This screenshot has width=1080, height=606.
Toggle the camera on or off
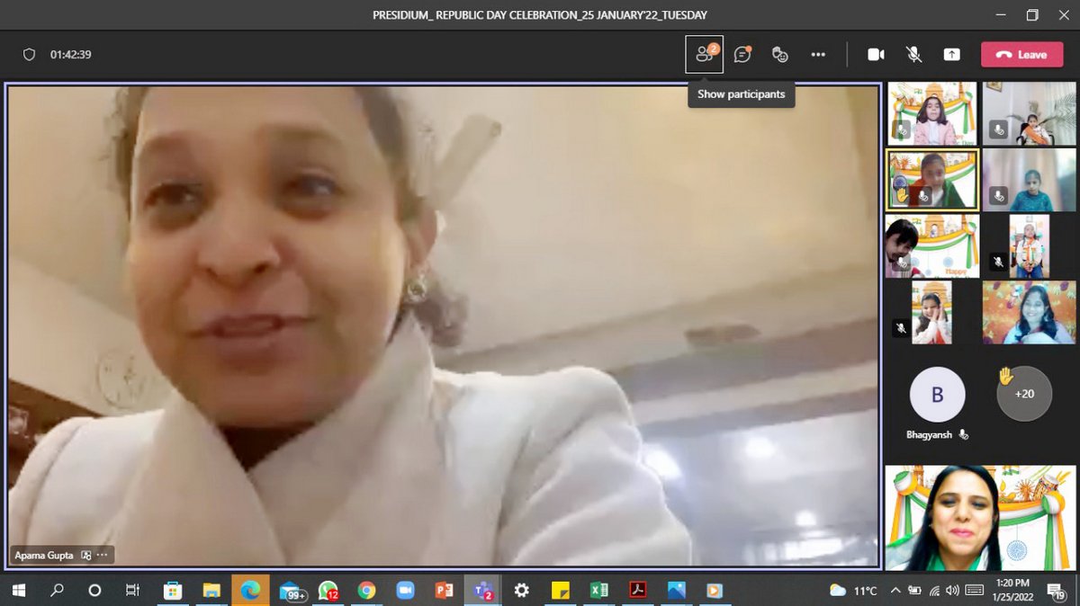pyautogui.click(x=876, y=55)
